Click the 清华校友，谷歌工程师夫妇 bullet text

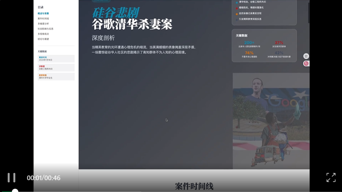pos(252,2)
